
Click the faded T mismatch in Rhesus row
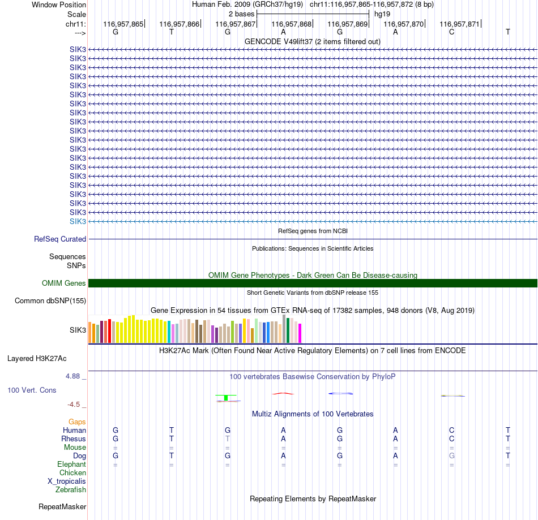(228, 439)
